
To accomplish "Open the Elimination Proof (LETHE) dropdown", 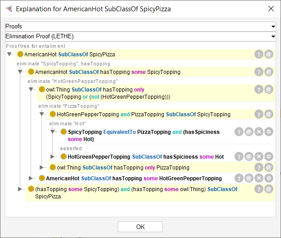I will tap(140, 37).
